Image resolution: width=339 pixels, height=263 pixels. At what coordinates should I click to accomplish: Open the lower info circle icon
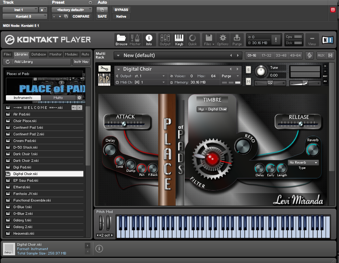(99, 249)
